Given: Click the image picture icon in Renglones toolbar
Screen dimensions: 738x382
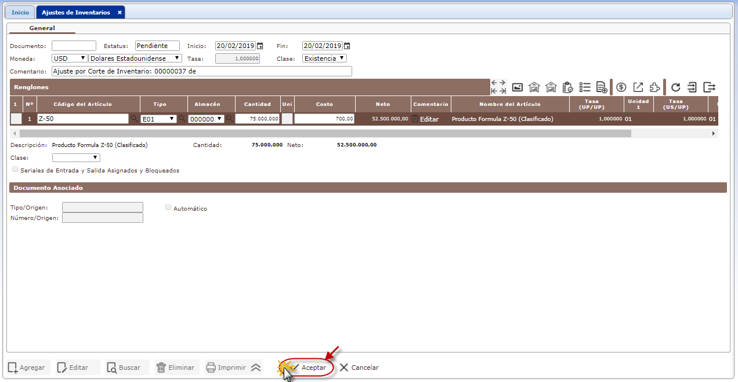Looking at the screenshot, I should (518, 87).
